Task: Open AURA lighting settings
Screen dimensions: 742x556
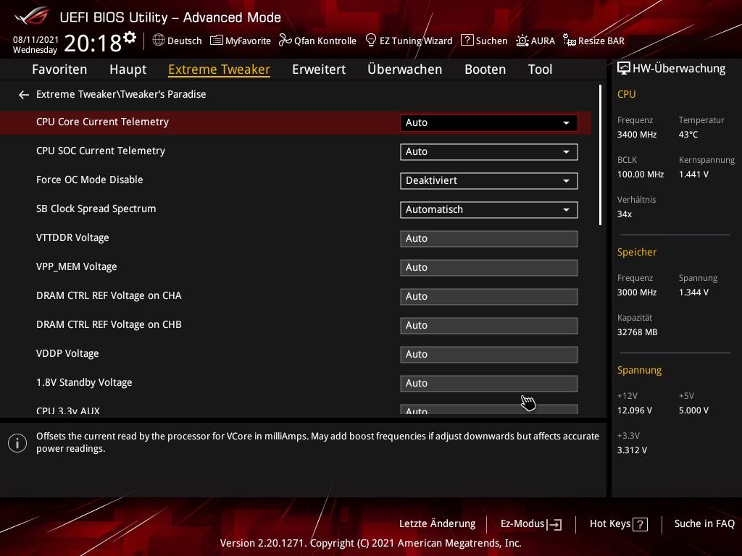Action: point(535,41)
